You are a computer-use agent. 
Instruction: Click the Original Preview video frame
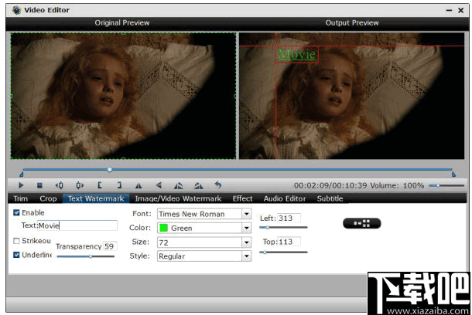pos(124,96)
